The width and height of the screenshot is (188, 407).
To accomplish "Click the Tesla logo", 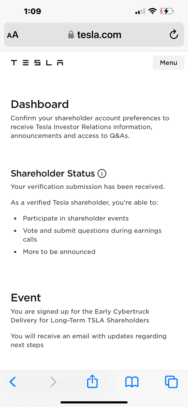I will click(37, 63).
